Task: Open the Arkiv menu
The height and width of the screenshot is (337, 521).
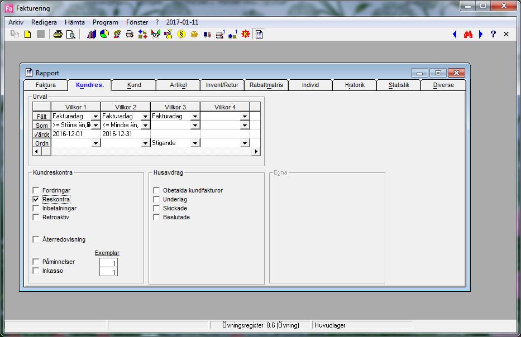Action: click(x=16, y=22)
